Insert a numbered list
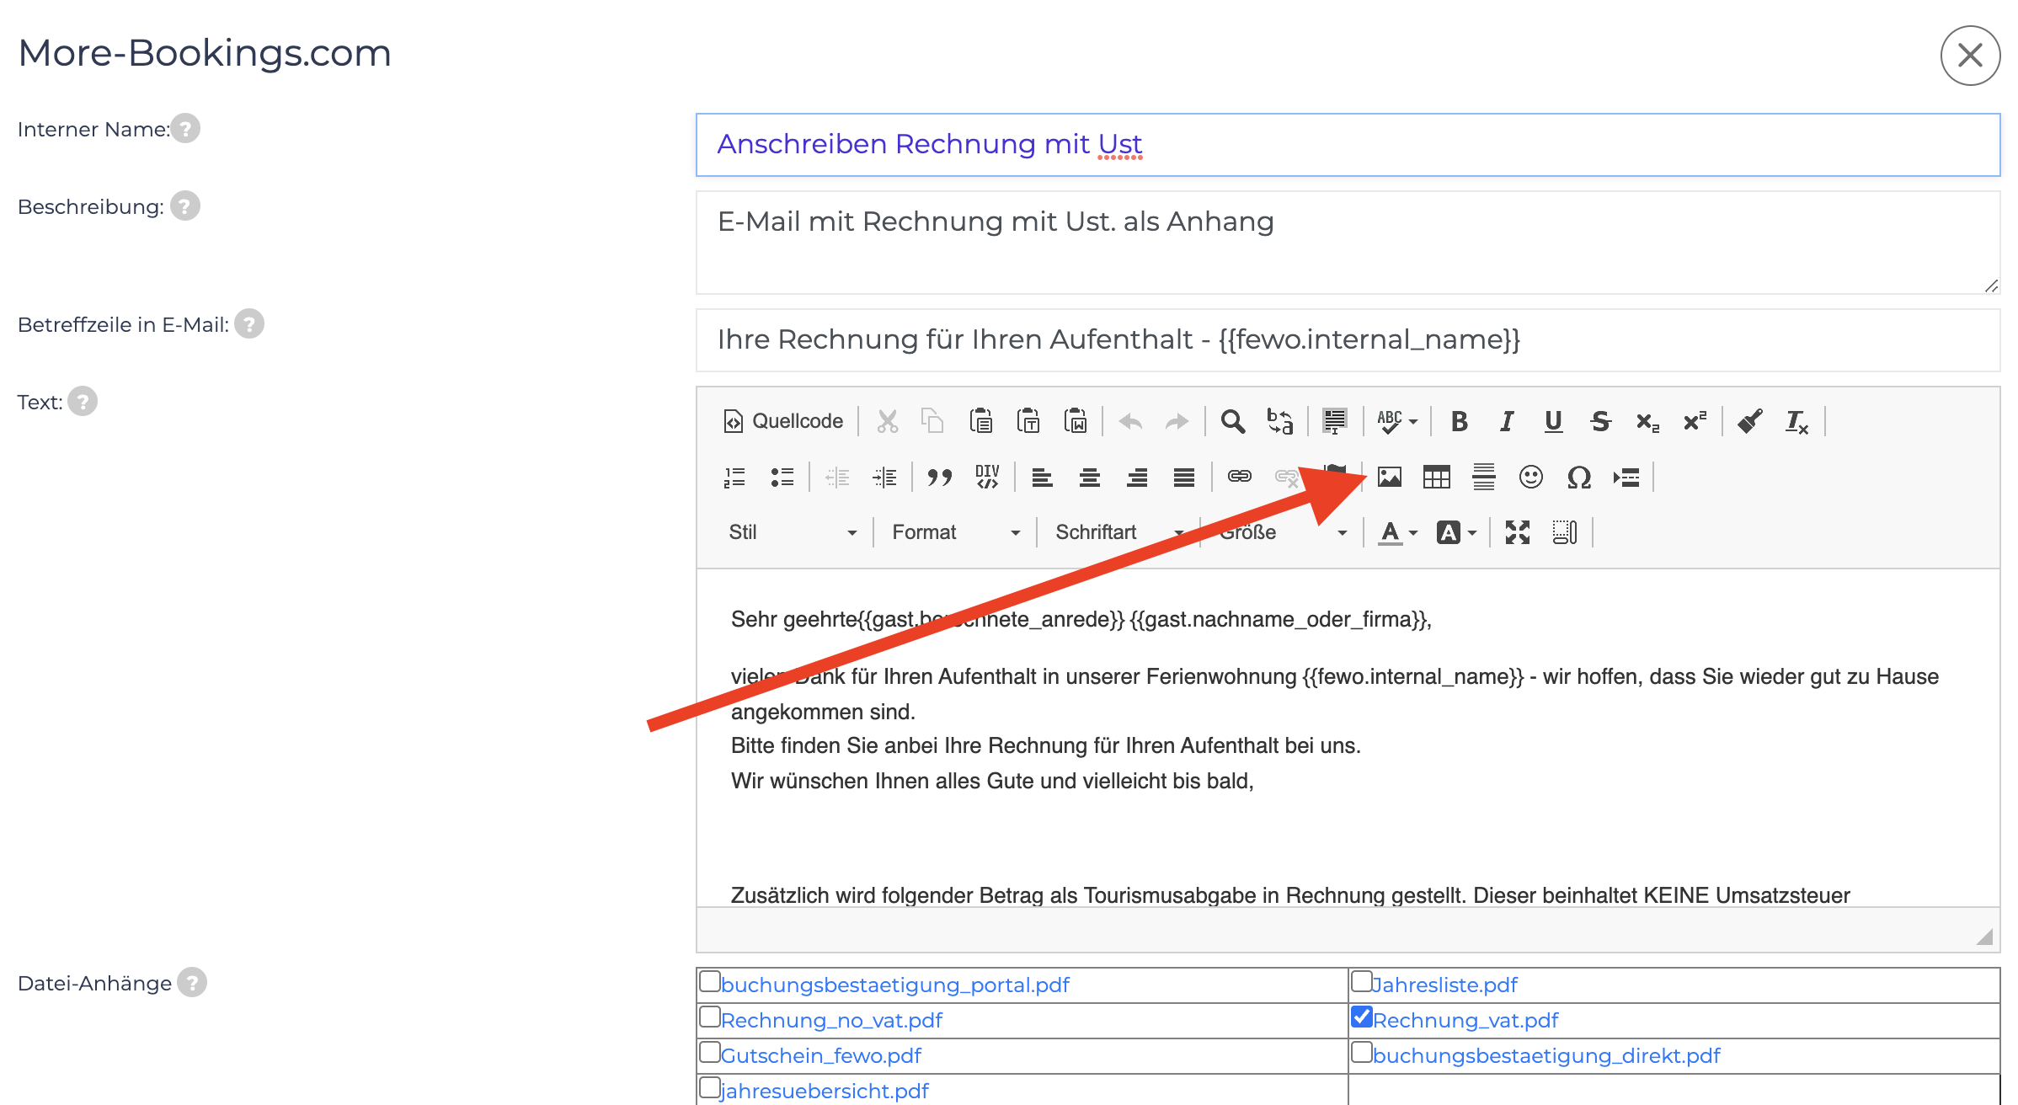2018x1105 pixels. pos(734,478)
